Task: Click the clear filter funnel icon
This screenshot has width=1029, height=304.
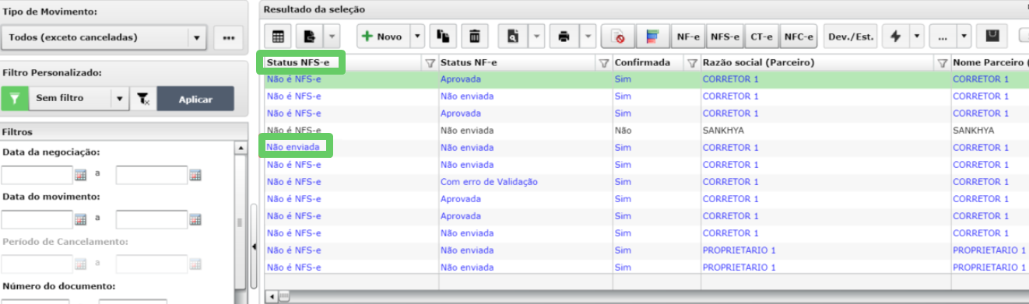Action: click(142, 99)
